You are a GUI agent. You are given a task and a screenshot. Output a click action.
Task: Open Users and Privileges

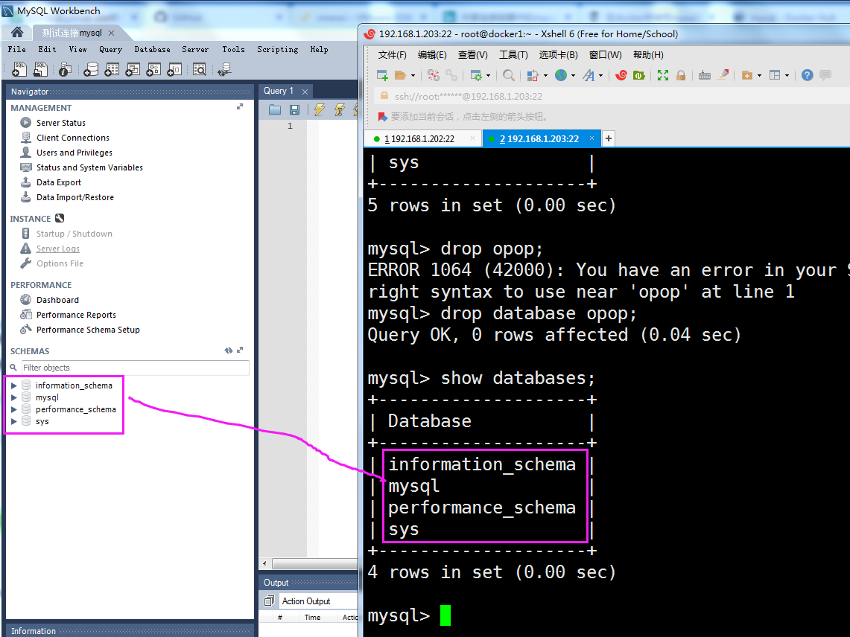[74, 153]
